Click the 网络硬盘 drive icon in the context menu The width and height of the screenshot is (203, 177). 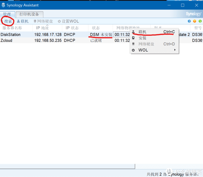(x=133, y=44)
